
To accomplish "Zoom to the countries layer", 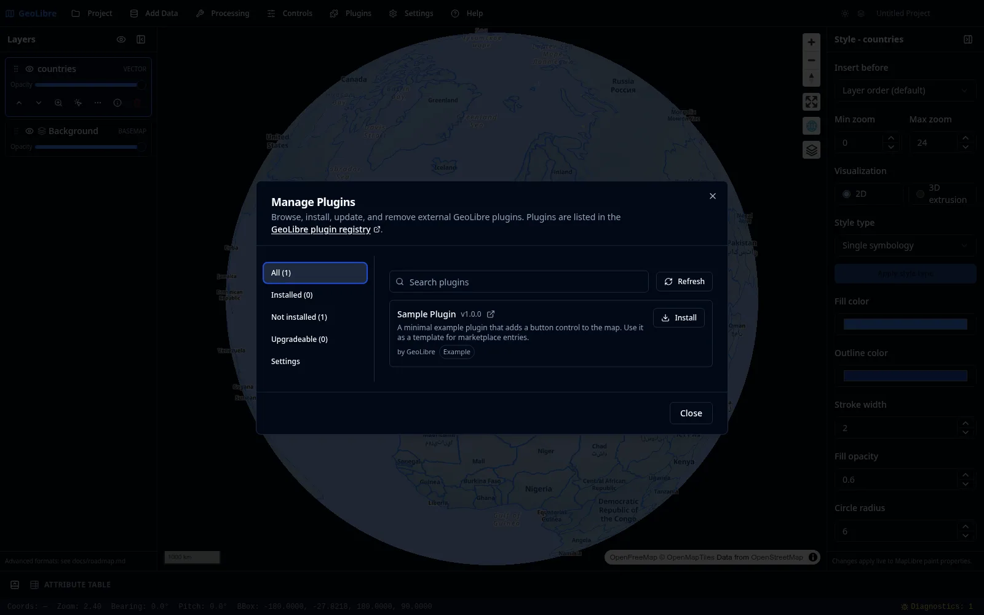I will pos(58,103).
